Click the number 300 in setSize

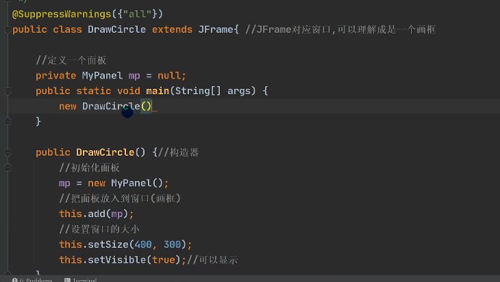pos(172,244)
